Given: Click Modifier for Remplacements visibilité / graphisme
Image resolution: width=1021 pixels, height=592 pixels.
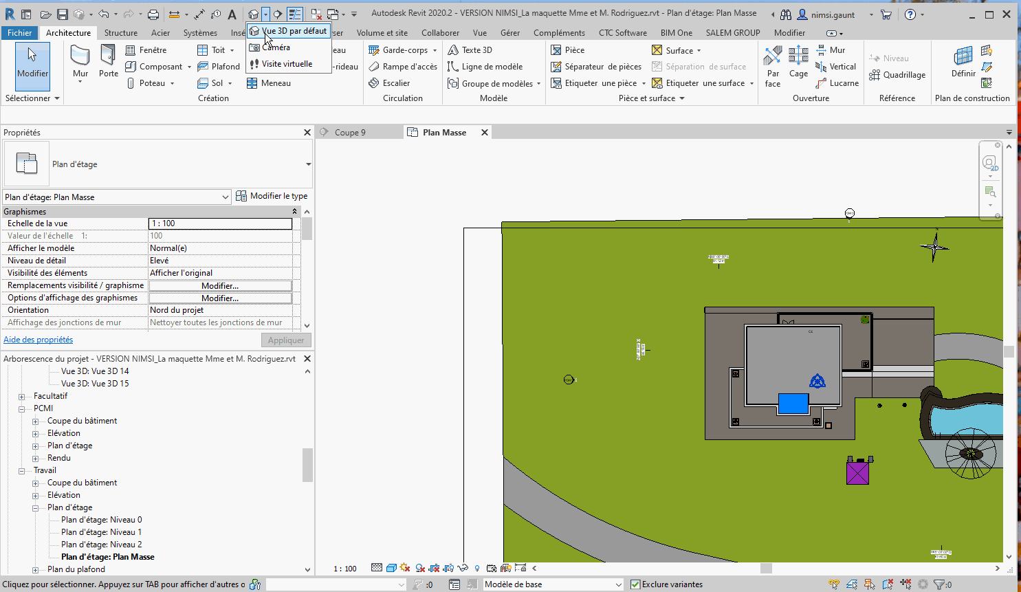Looking at the screenshot, I should tap(220, 286).
